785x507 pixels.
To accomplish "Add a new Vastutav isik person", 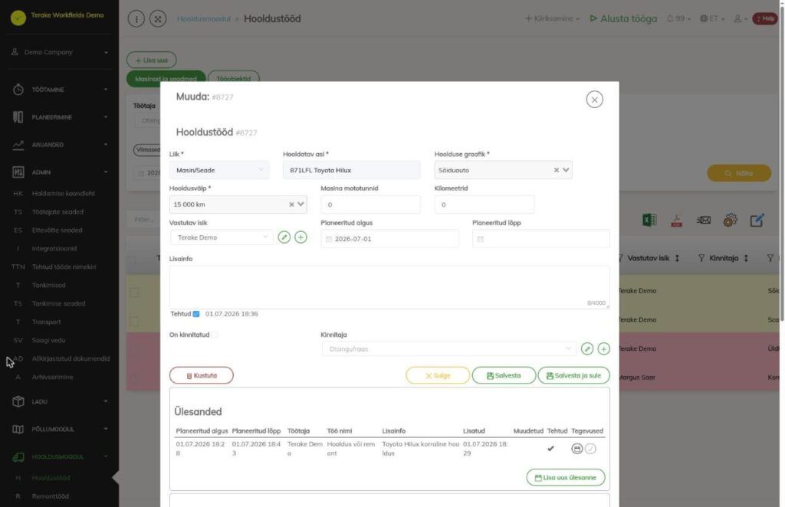I will coord(301,237).
